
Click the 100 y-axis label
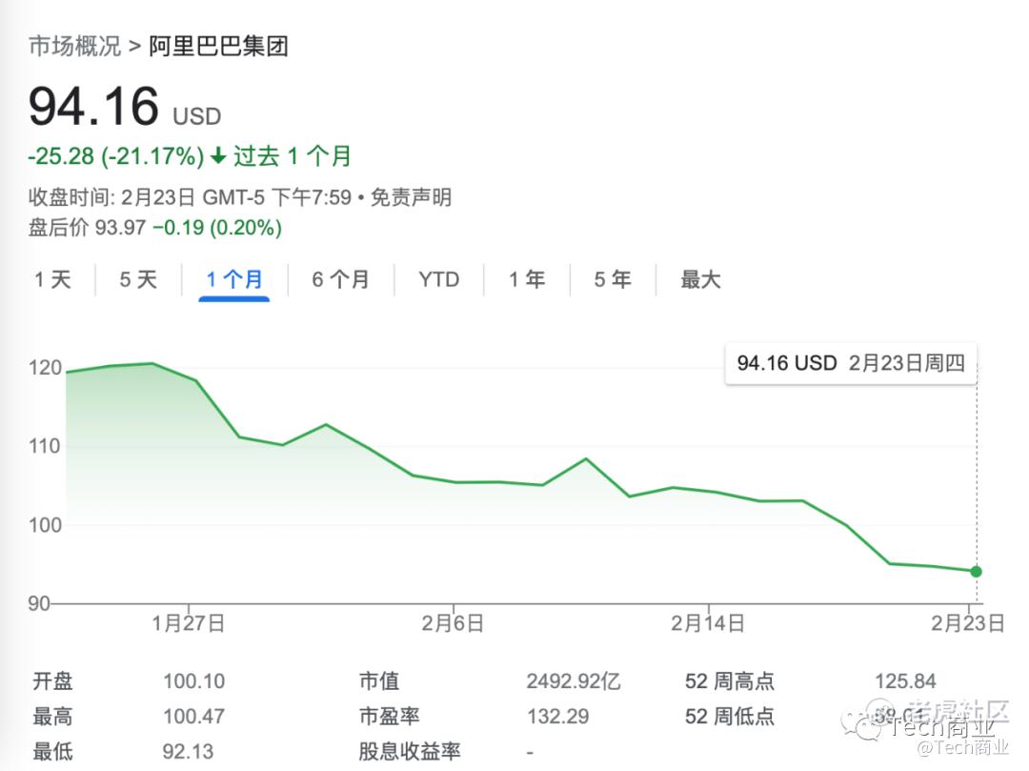click(45, 525)
